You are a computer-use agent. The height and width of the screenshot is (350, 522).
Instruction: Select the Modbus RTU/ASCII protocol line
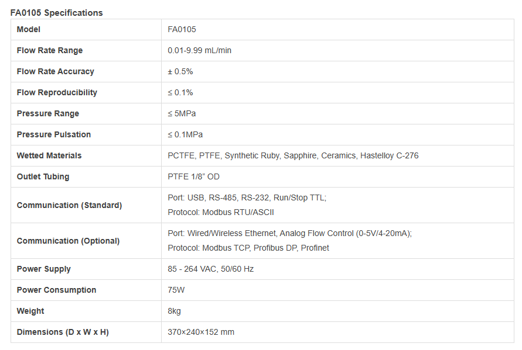(221, 212)
